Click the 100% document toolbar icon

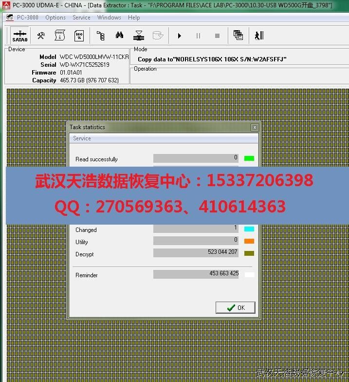pos(79,36)
